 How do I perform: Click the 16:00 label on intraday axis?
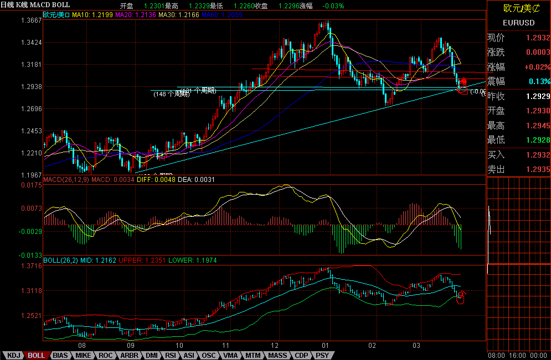point(517,356)
